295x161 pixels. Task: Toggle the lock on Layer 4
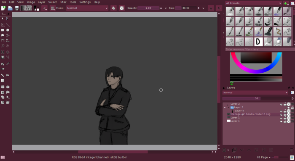[285, 111]
